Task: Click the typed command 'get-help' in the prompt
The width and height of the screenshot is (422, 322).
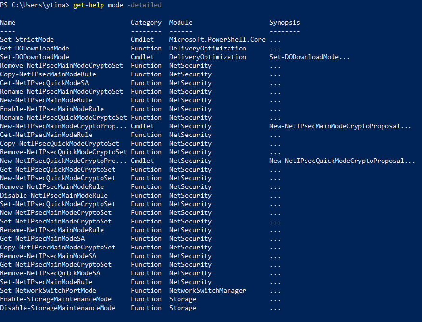Action: click(x=88, y=5)
